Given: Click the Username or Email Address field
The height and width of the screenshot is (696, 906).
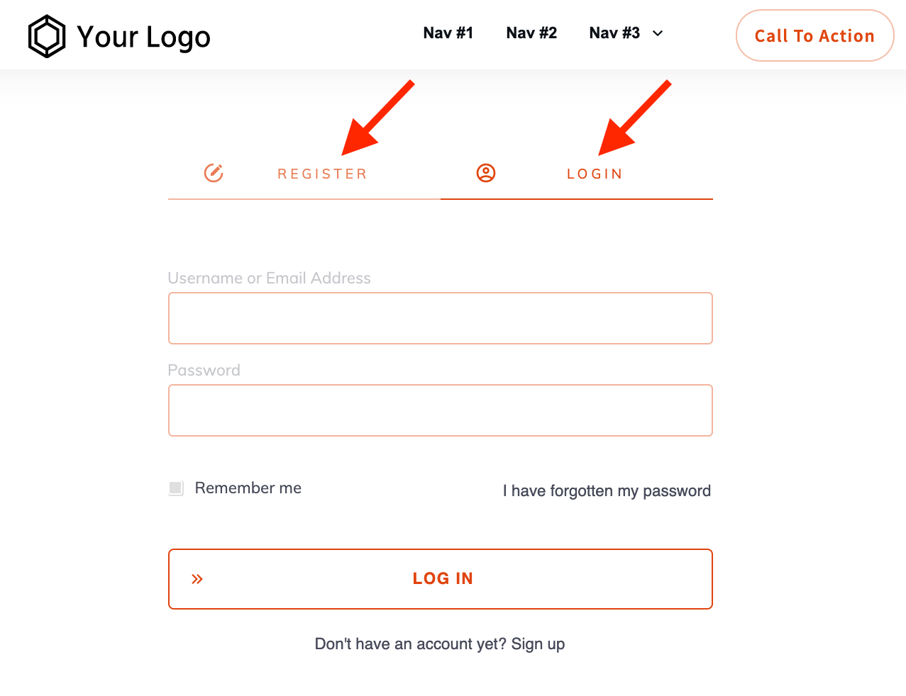Looking at the screenshot, I should tap(440, 318).
